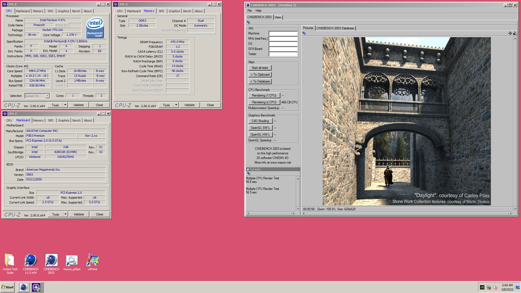Image resolution: width=521 pixels, height=293 pixels.
Task: Click the pin icon below the CINEBENCH 2003 tab
Action: pos(249,23)
